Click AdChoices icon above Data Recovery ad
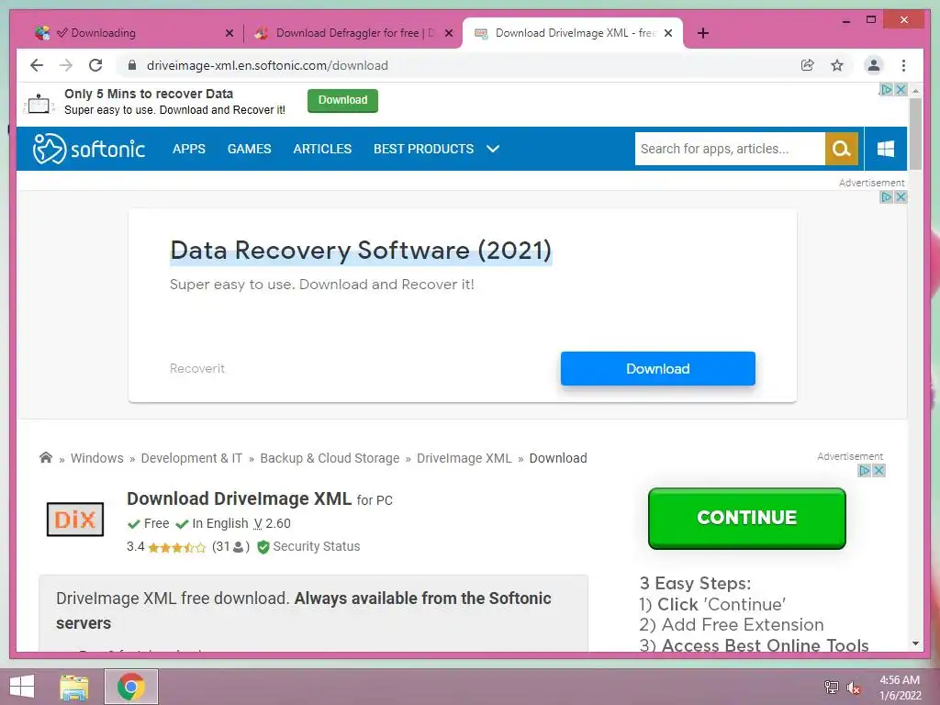940x705 pixels. pos(886,196)
